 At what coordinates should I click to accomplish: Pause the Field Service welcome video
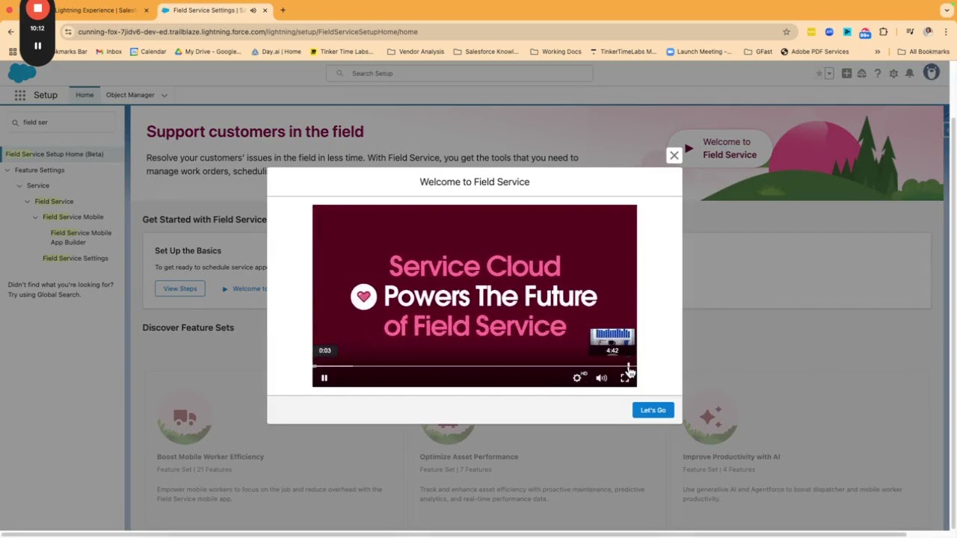point(324,377)
